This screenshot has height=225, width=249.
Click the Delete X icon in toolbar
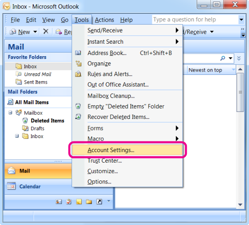pos(46,32)
